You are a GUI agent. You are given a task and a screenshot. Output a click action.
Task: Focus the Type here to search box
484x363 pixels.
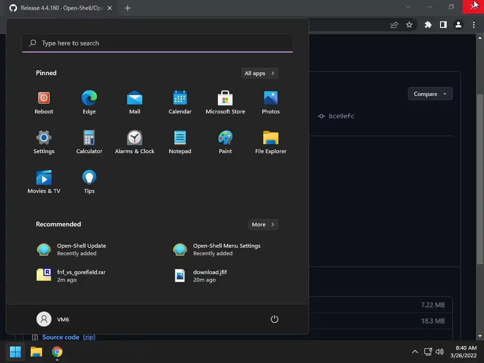(157, 43)
